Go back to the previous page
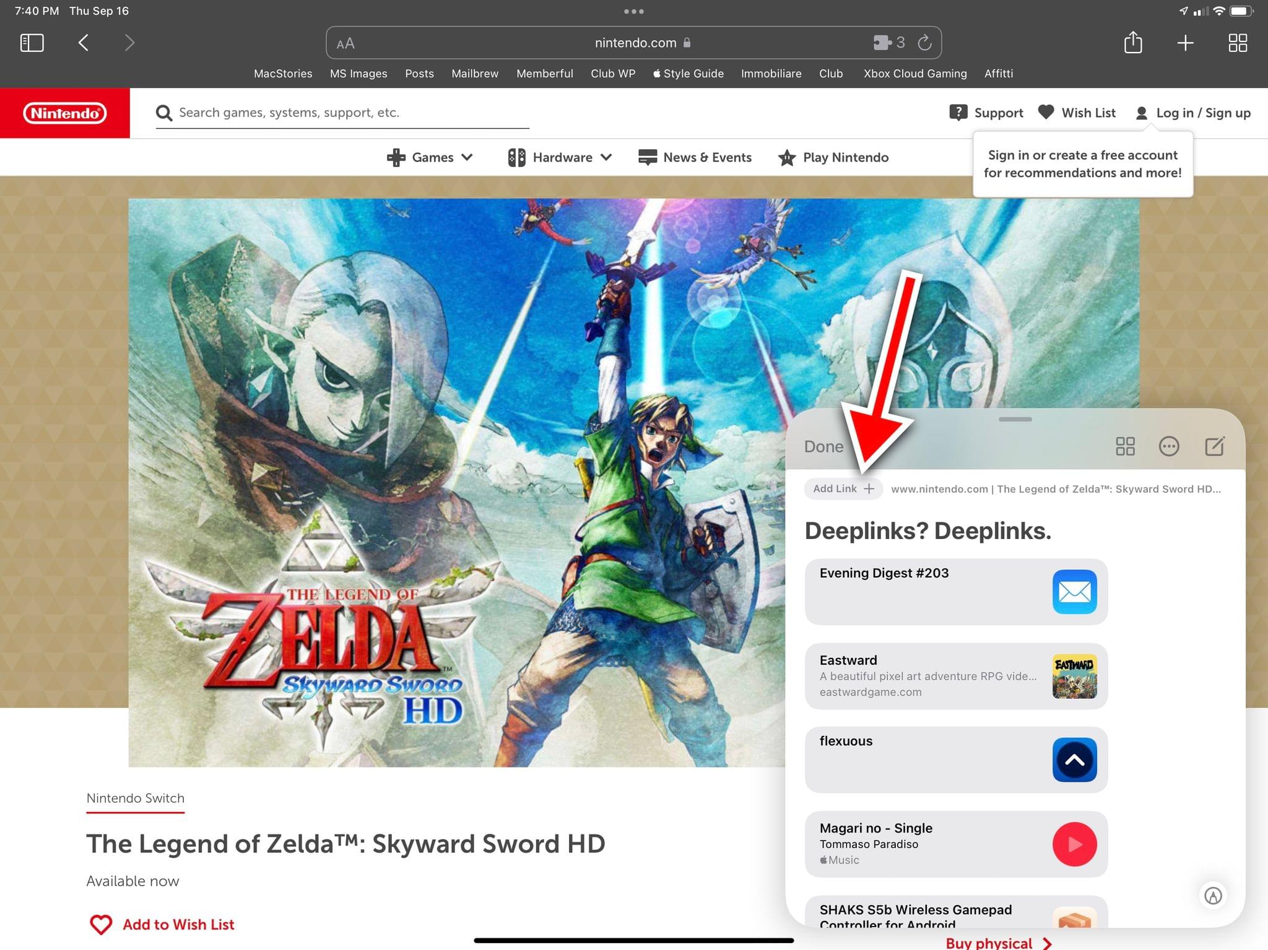Screen dimensions: 1268x950 pyautogui.click(x=84, y=43)
